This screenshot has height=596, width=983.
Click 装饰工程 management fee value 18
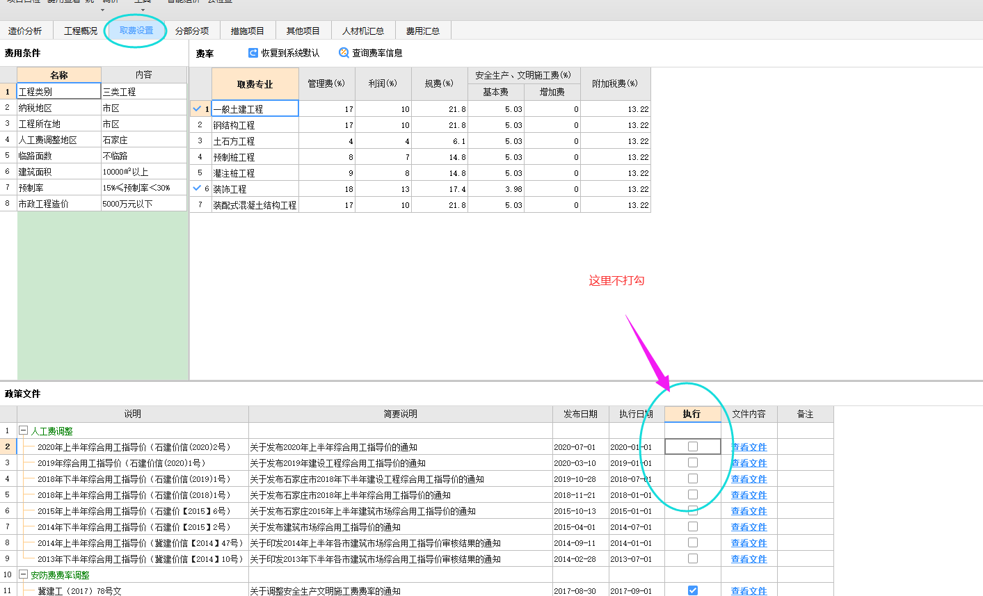click(x=327, y=188)
